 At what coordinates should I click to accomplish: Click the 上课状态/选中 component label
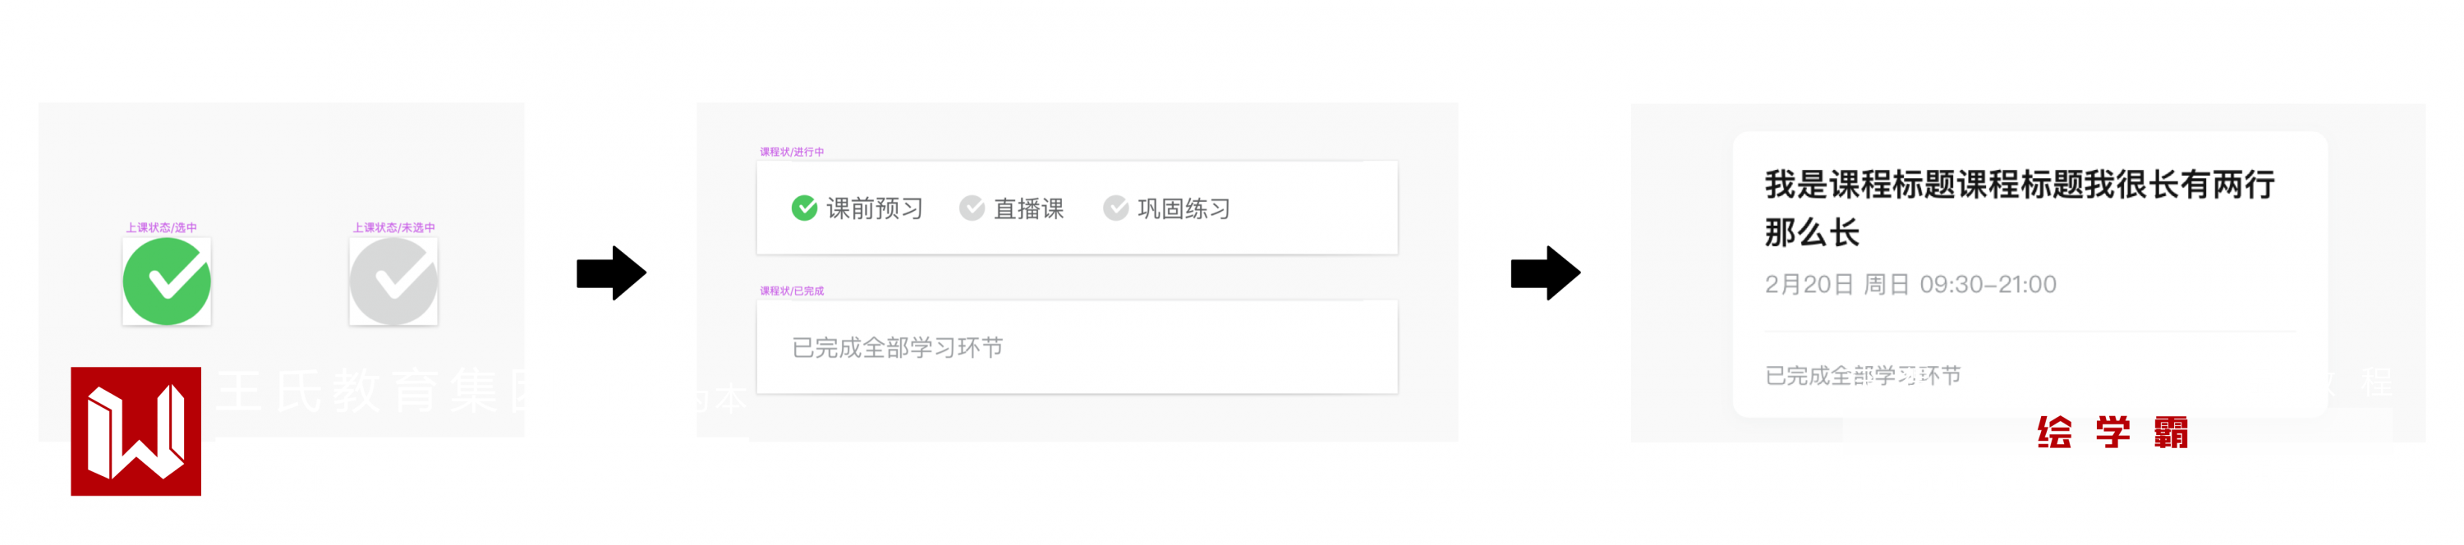[161, 227]
